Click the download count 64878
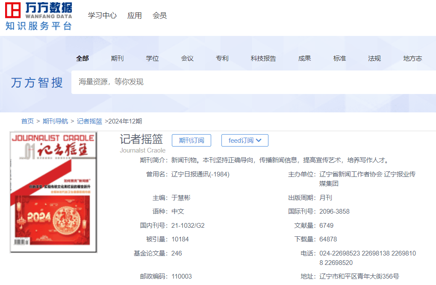Image resolution: width=436 pixels, height=285 pixels. [x=328, y=239]
